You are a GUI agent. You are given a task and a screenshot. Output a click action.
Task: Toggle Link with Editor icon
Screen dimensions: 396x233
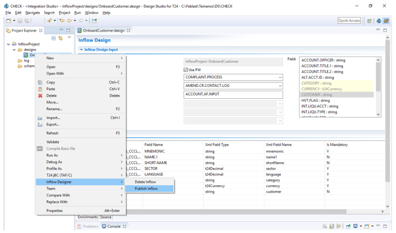[x=60, y=39]
